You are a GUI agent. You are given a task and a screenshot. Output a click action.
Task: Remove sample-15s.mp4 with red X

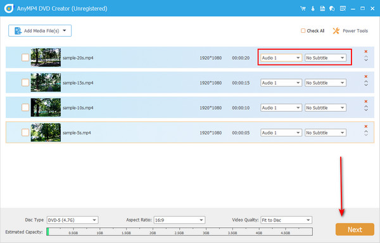(366, 76)
